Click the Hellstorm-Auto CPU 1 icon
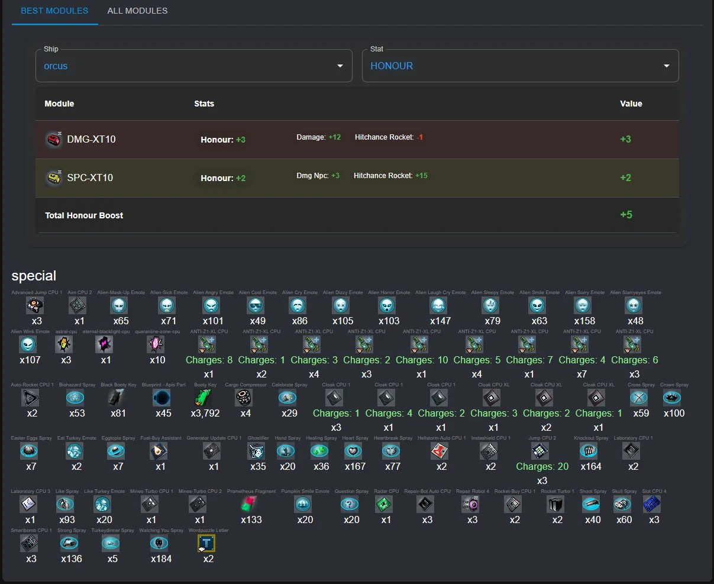Screen dimensions: 714x584 point(439,451)
